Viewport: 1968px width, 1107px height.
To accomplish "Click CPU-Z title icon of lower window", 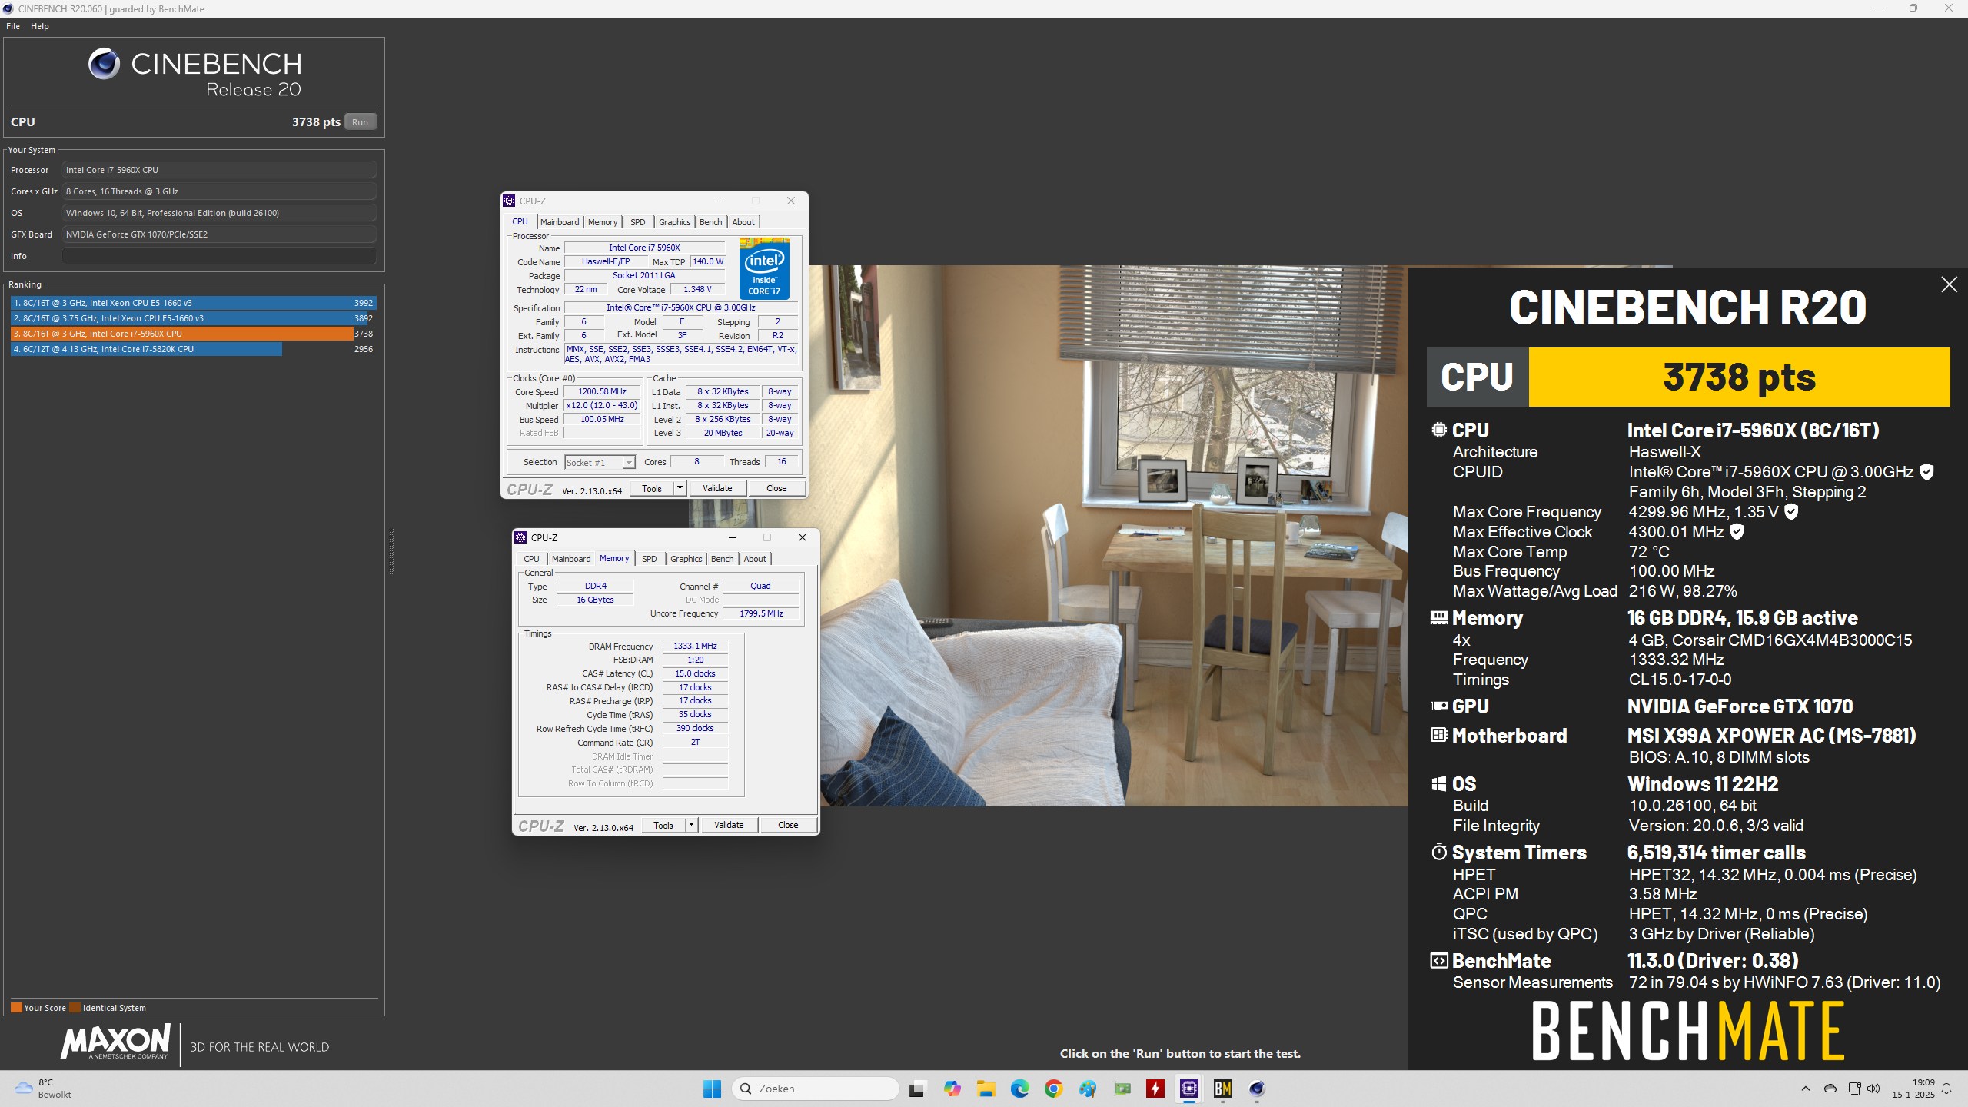I will pos(520,537).
